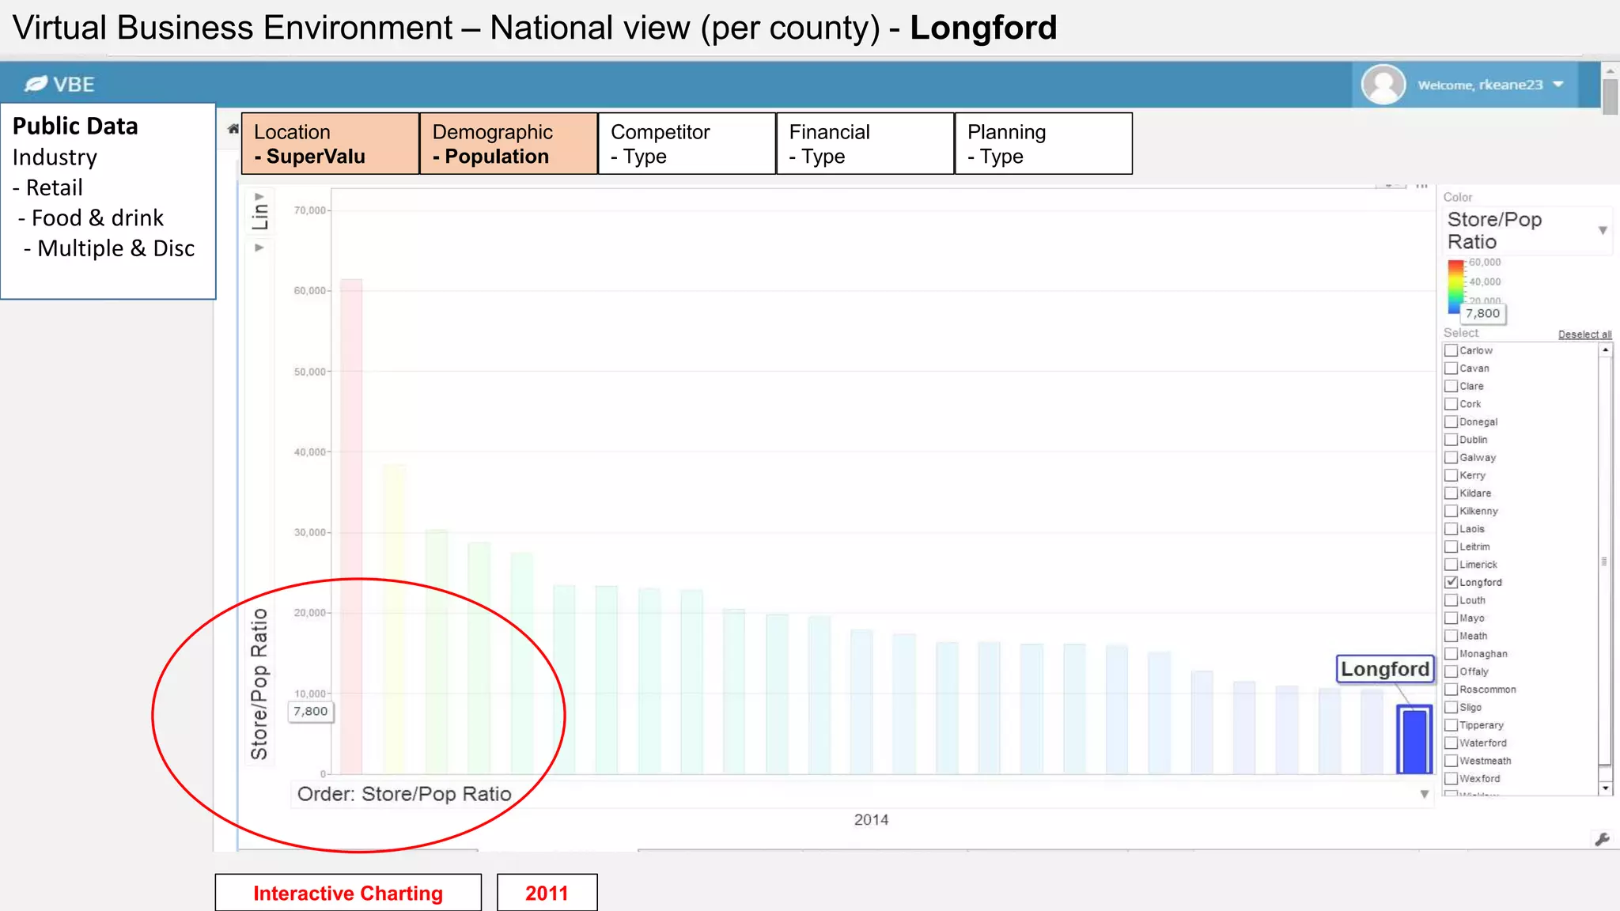Image resolution: width=1620 pixels, height=911 pixels.
Task: Check the Cork county checkbox
Action: point(1451,404)
